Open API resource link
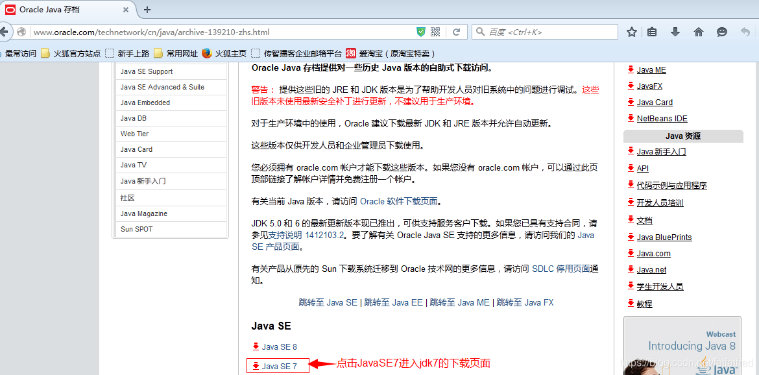The width and height of the screenshot is (759, 375). pos(642,169)
